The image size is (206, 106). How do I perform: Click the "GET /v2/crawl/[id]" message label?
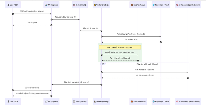click(32, 88)
